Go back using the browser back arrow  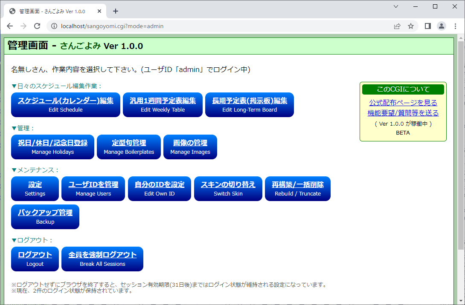coord(10,26)
